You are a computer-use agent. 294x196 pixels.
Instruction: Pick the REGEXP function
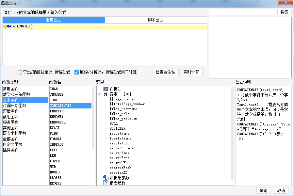[x=71, y=183]
